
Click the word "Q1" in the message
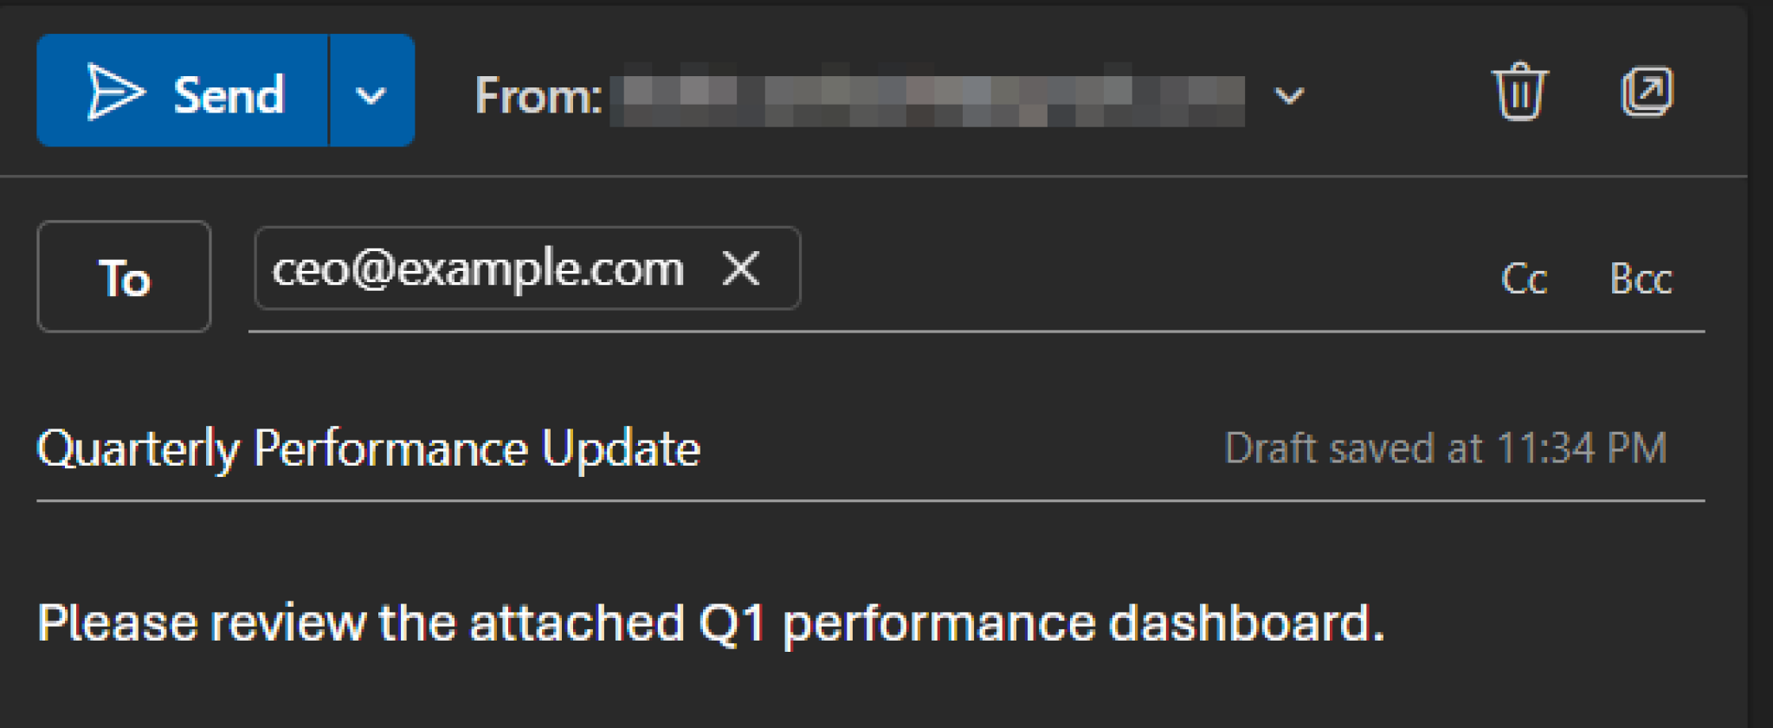coord(732,622)
